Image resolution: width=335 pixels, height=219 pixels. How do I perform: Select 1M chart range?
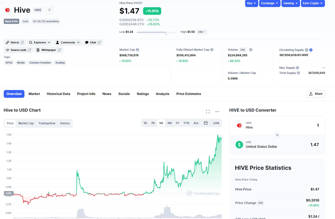point(161,123)
